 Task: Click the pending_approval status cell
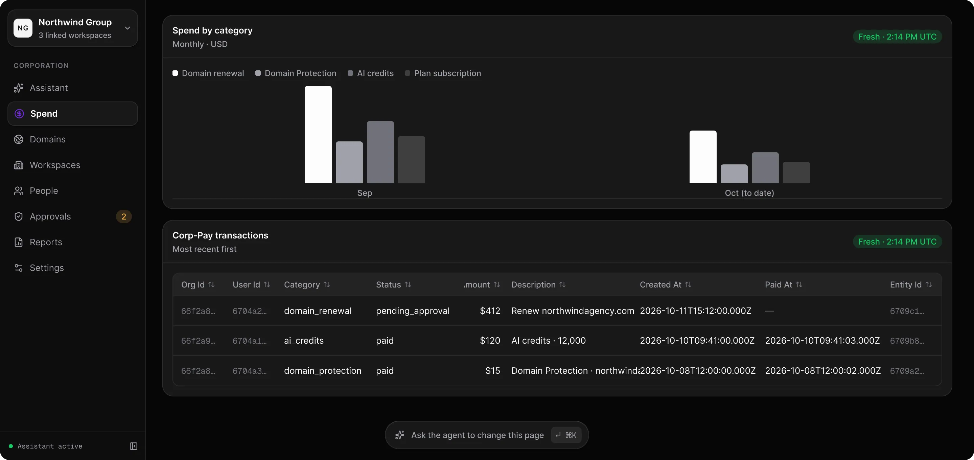point(413,311)
